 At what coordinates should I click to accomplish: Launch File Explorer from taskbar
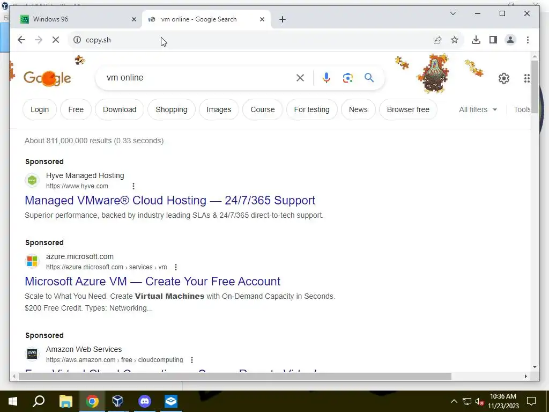pyautogui.click(x=66, y=401)
